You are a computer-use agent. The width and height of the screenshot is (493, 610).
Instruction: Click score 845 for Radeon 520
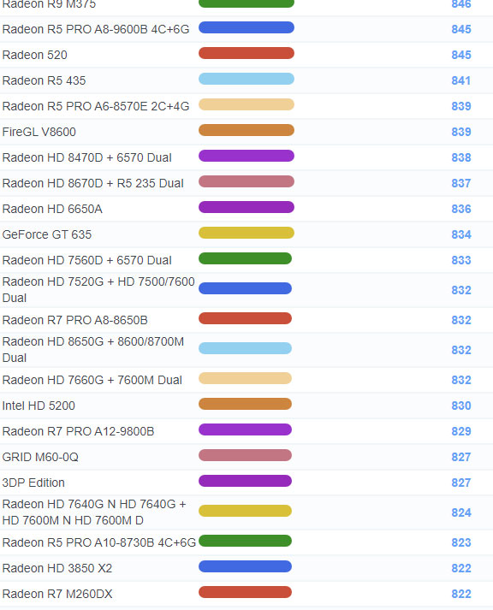(x=461, y=55)
